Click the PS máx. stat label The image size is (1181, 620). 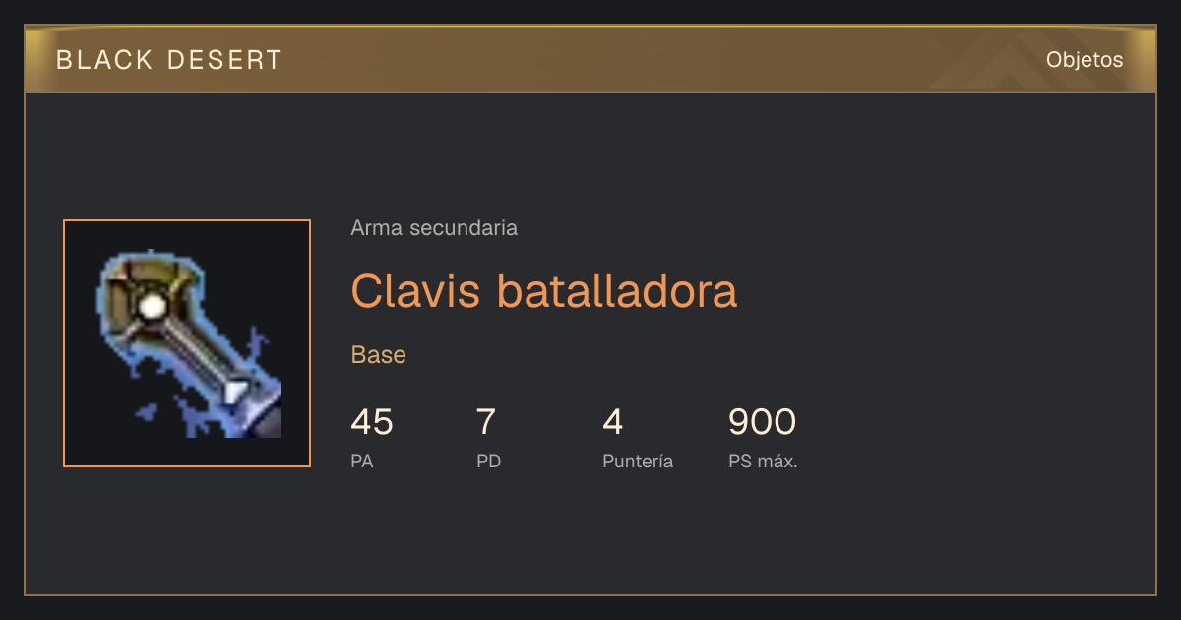tap(763, 461)
